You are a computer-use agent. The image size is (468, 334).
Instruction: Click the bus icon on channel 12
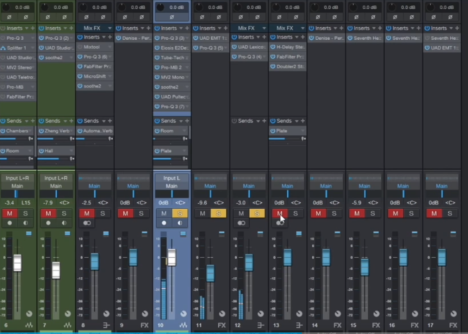[x=260, y=325]
